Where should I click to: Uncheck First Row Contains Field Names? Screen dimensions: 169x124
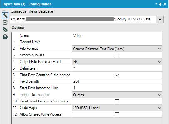(117, 75)
